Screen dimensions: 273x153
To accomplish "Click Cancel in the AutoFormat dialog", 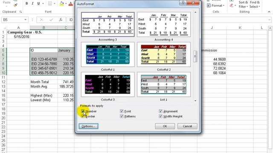I will 187,126.
